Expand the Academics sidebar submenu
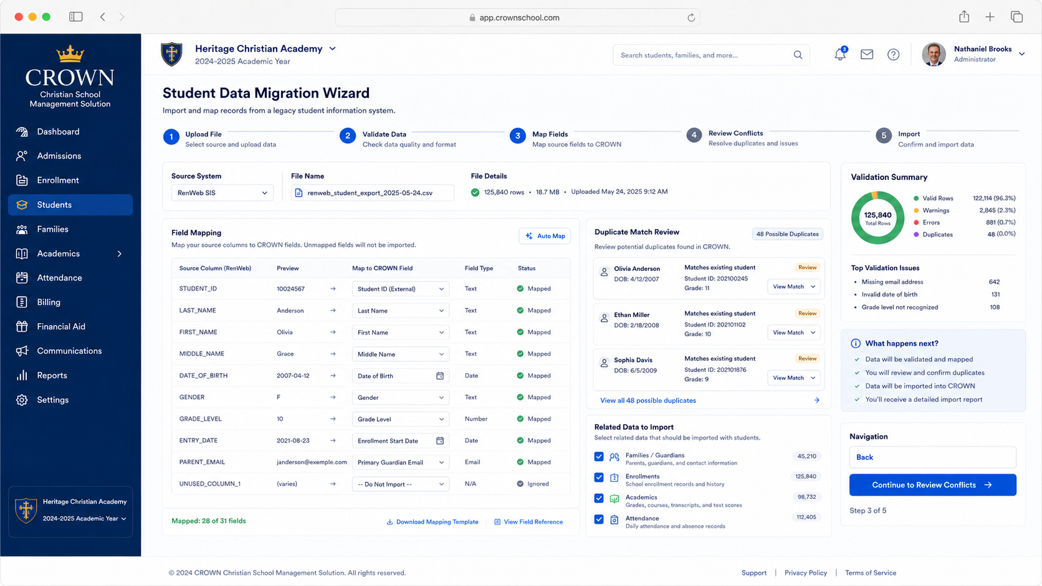The image size is (1042, 586). coord(120,253)
